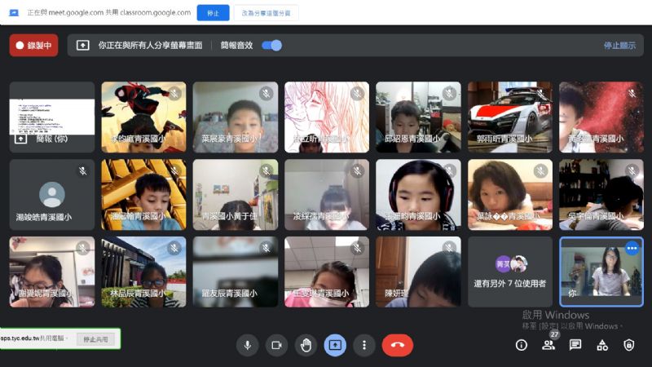Raise your hand in the meeting

tap(306, 345)
